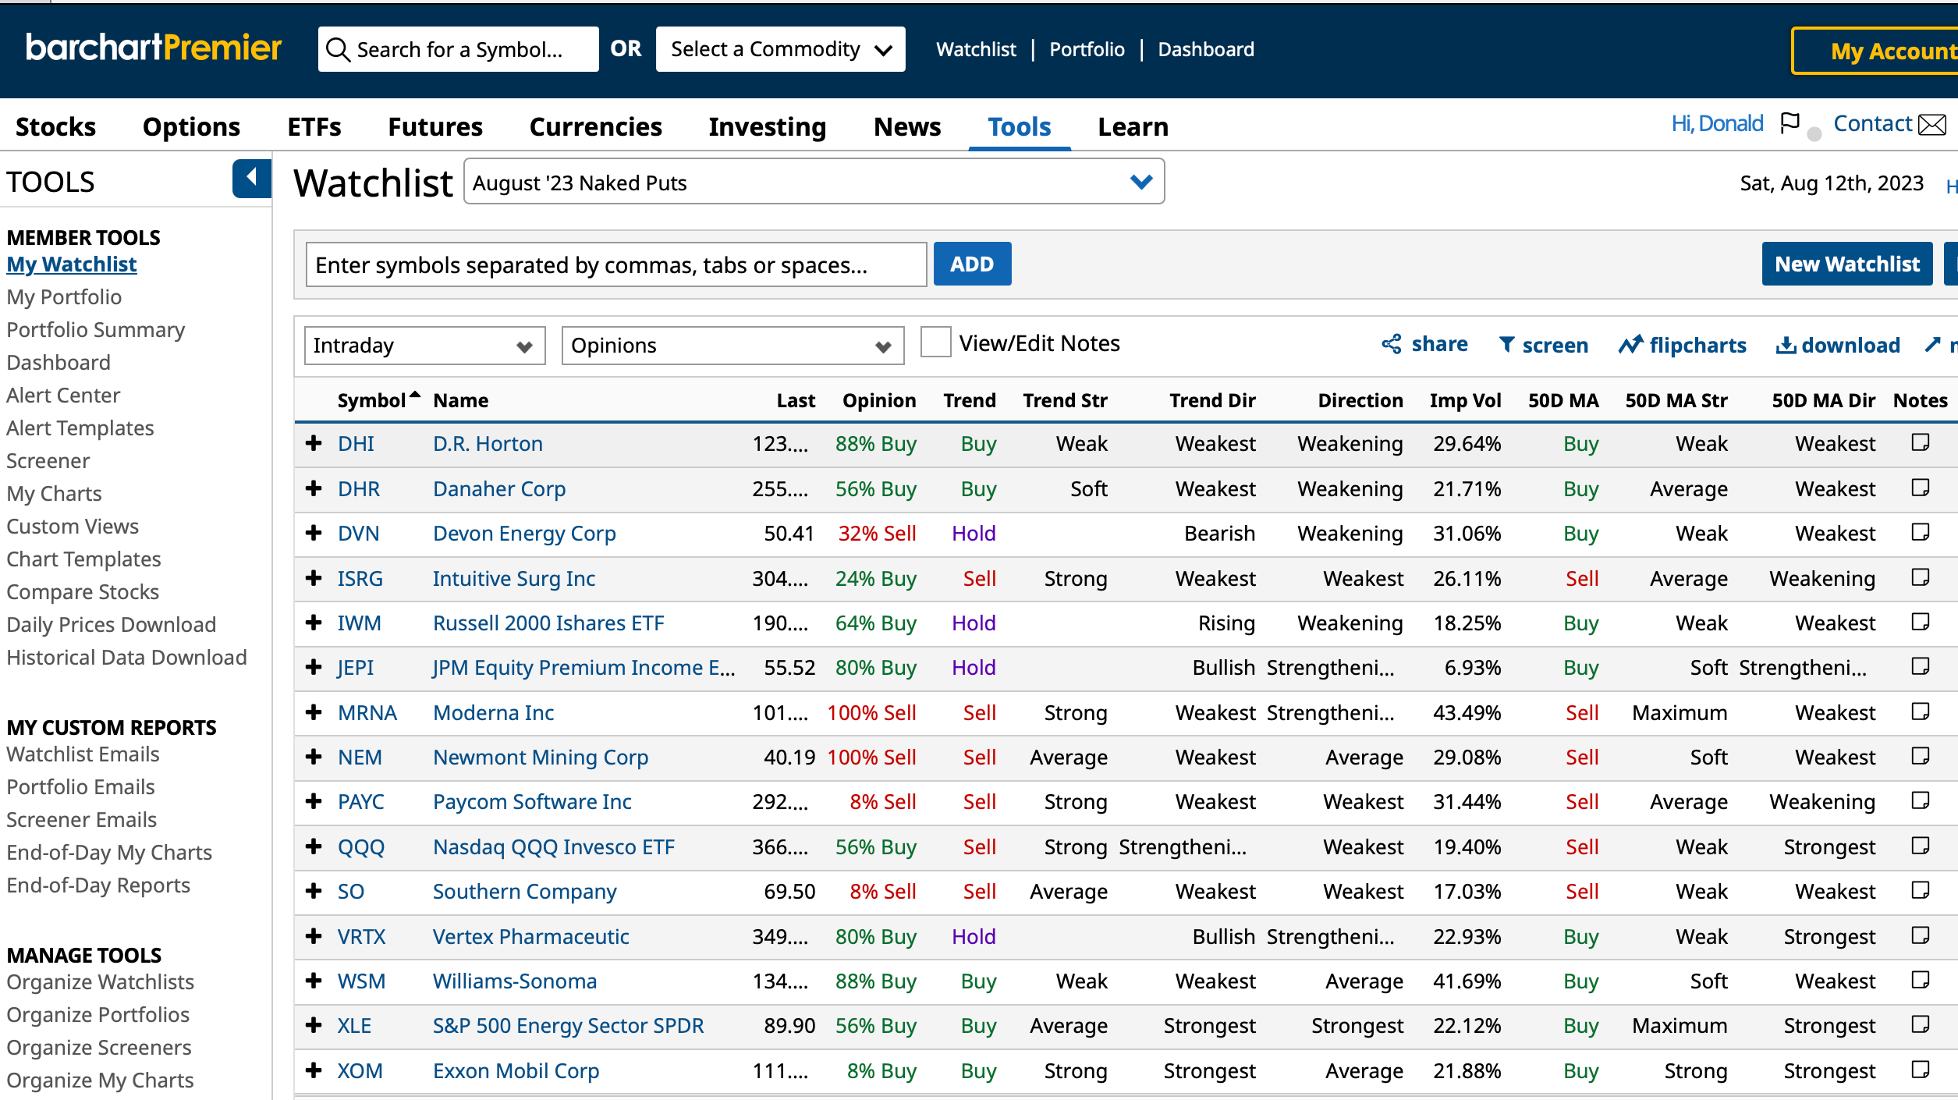Enable the View/Edit Notes checkbox
1958x1100 pixels.
pos(935,342)
